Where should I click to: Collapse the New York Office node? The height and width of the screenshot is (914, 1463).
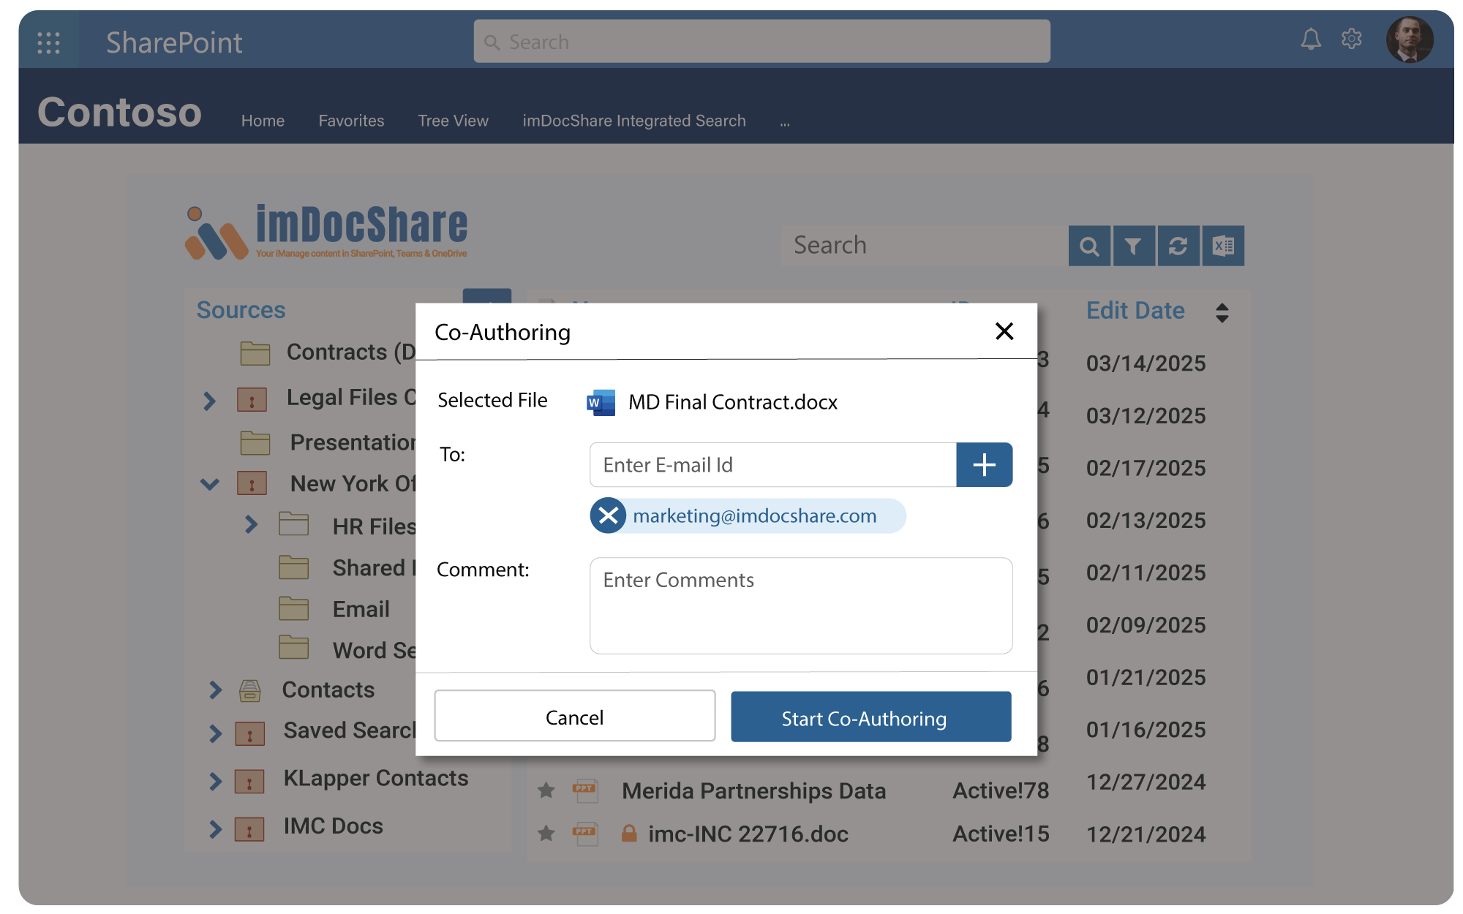(209, 484)
